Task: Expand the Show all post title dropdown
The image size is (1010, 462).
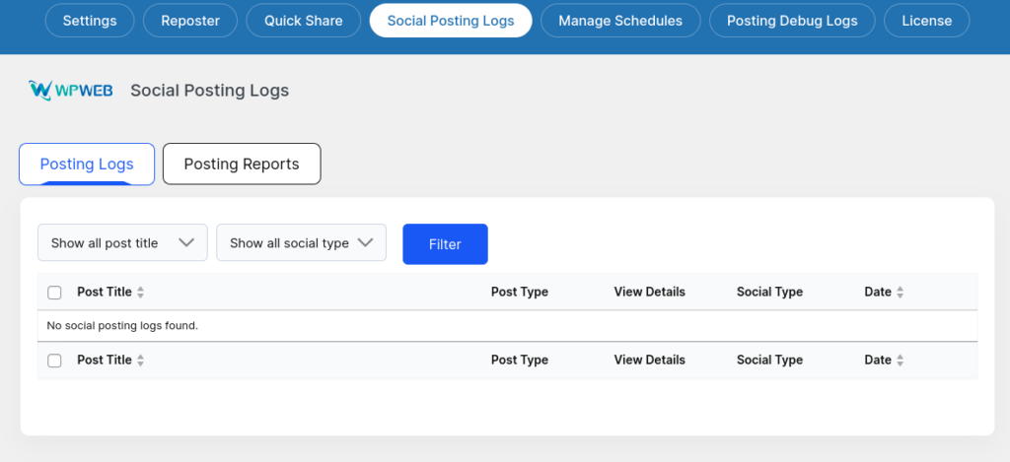Action: 122,242
